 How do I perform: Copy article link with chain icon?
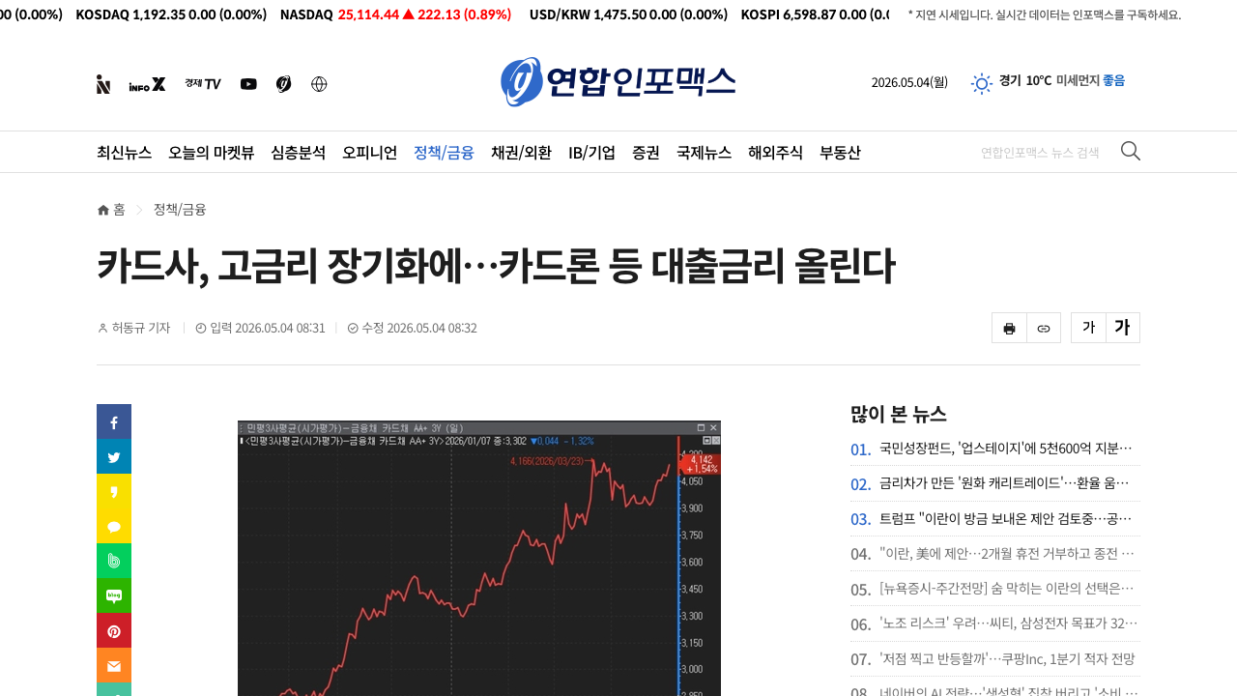(1044, 328)
